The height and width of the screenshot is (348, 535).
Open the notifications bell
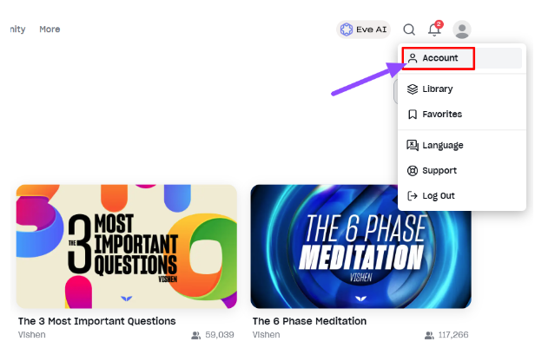click(x=434, y=29)
